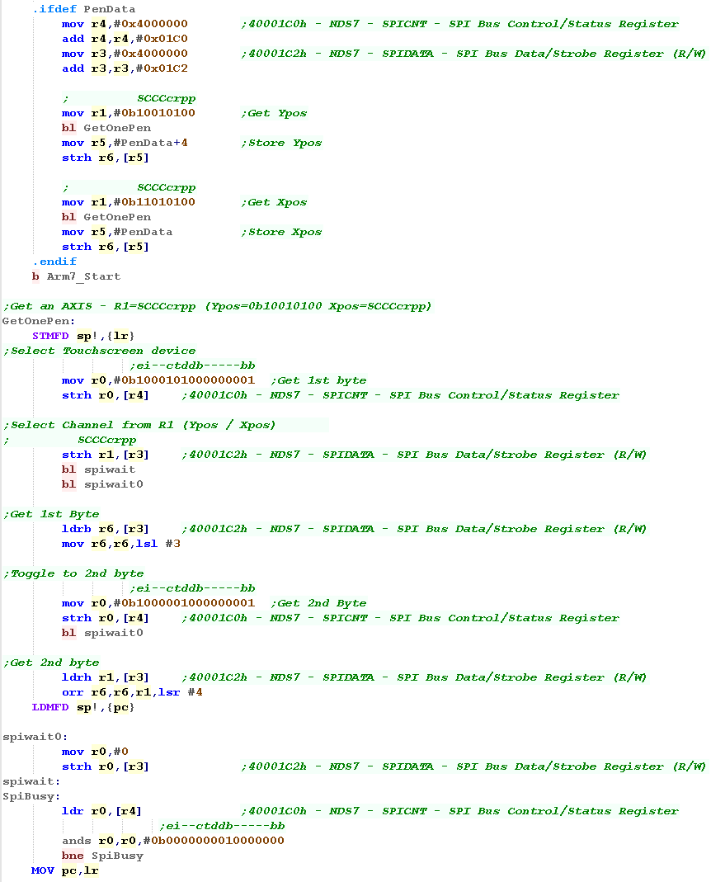The image size is (711, 882).
Task: Click the "SpiBusy:" label definition
Action: point(31,796)
